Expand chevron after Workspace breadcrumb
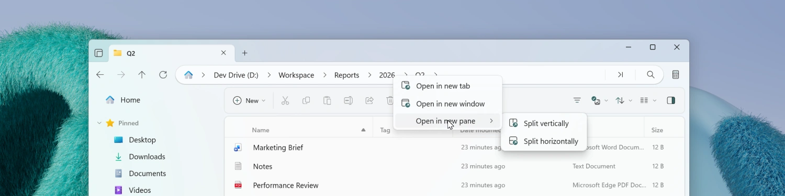Image resolution: width=785 pixels, height=196 pixels. click(x=324, y=75)
